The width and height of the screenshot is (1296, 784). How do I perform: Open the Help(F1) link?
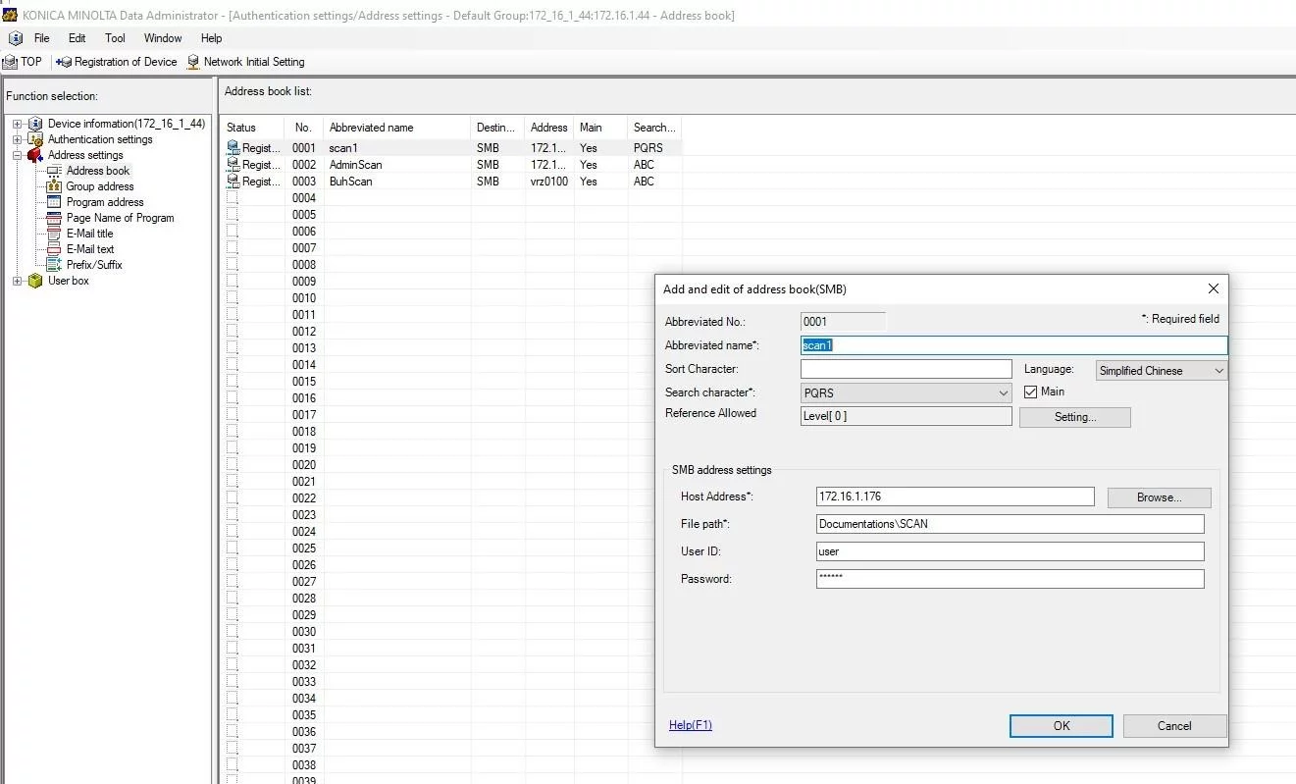(x=691, y=725)
